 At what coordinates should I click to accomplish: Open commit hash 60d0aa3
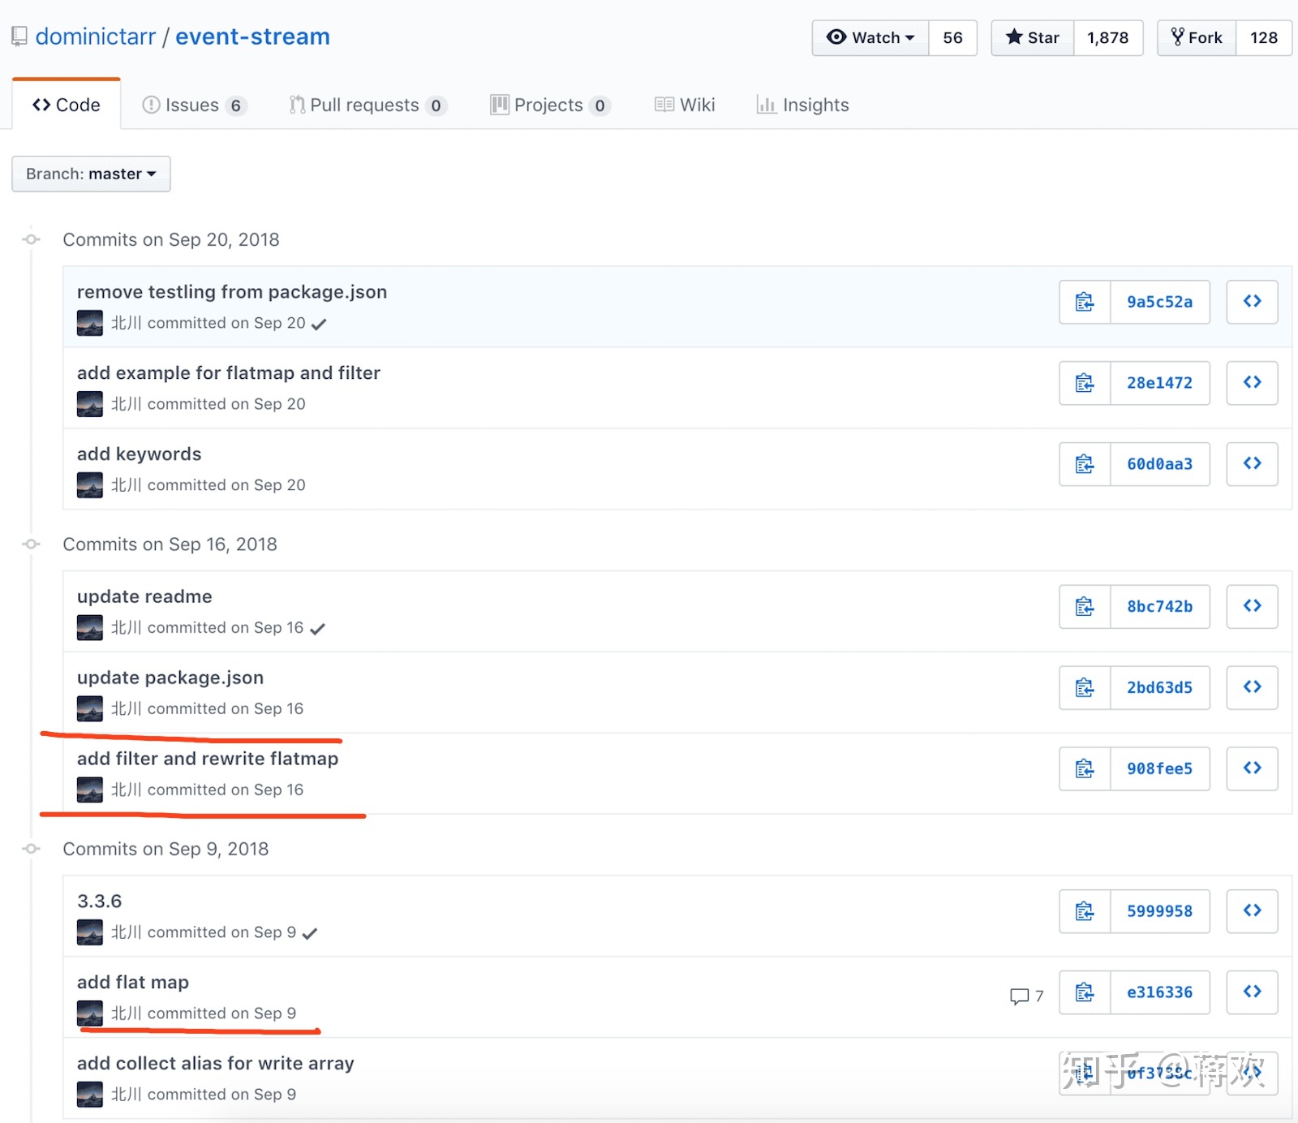[1160, 464]
